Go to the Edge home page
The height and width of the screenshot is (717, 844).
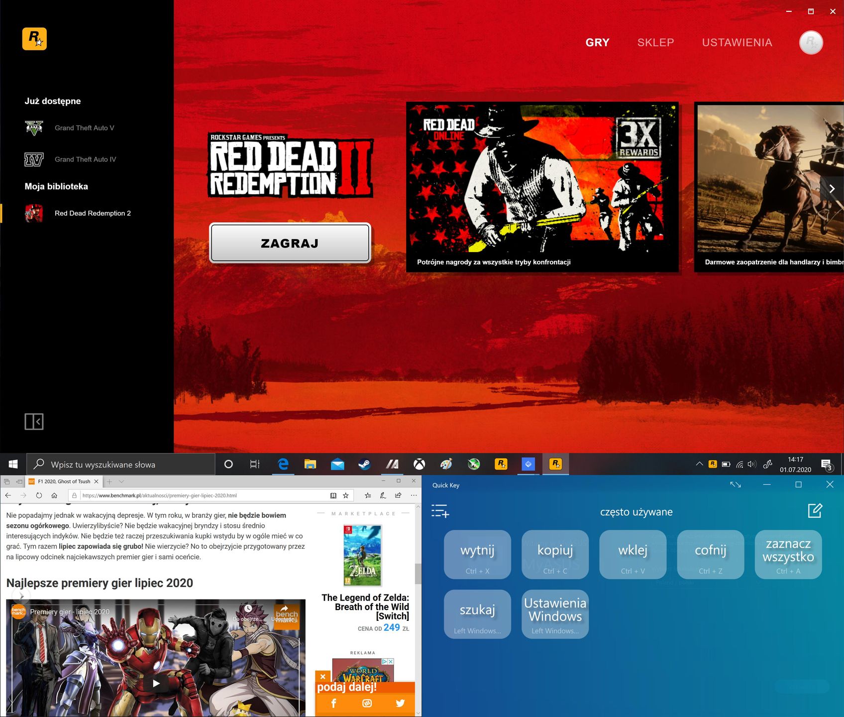click(54, 495)
